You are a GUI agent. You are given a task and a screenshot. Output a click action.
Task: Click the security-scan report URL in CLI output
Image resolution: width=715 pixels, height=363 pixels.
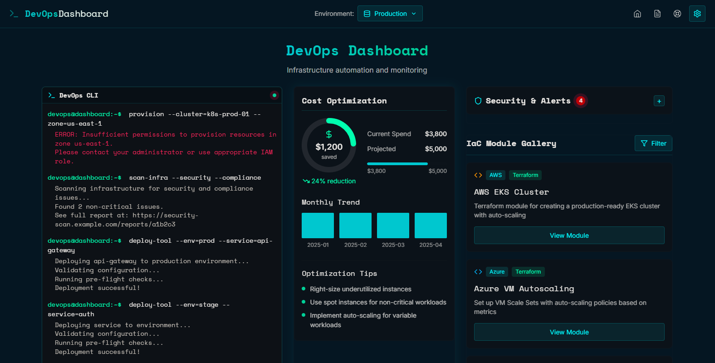(127, 220)
